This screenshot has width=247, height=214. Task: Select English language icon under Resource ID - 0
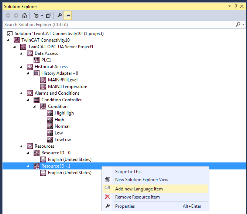(43, 159)
